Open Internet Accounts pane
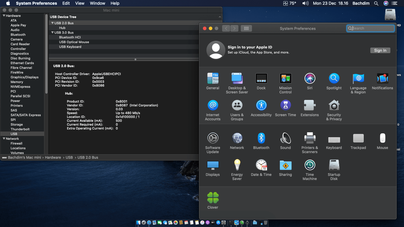404x227 pixels. (x=213, y=106)
